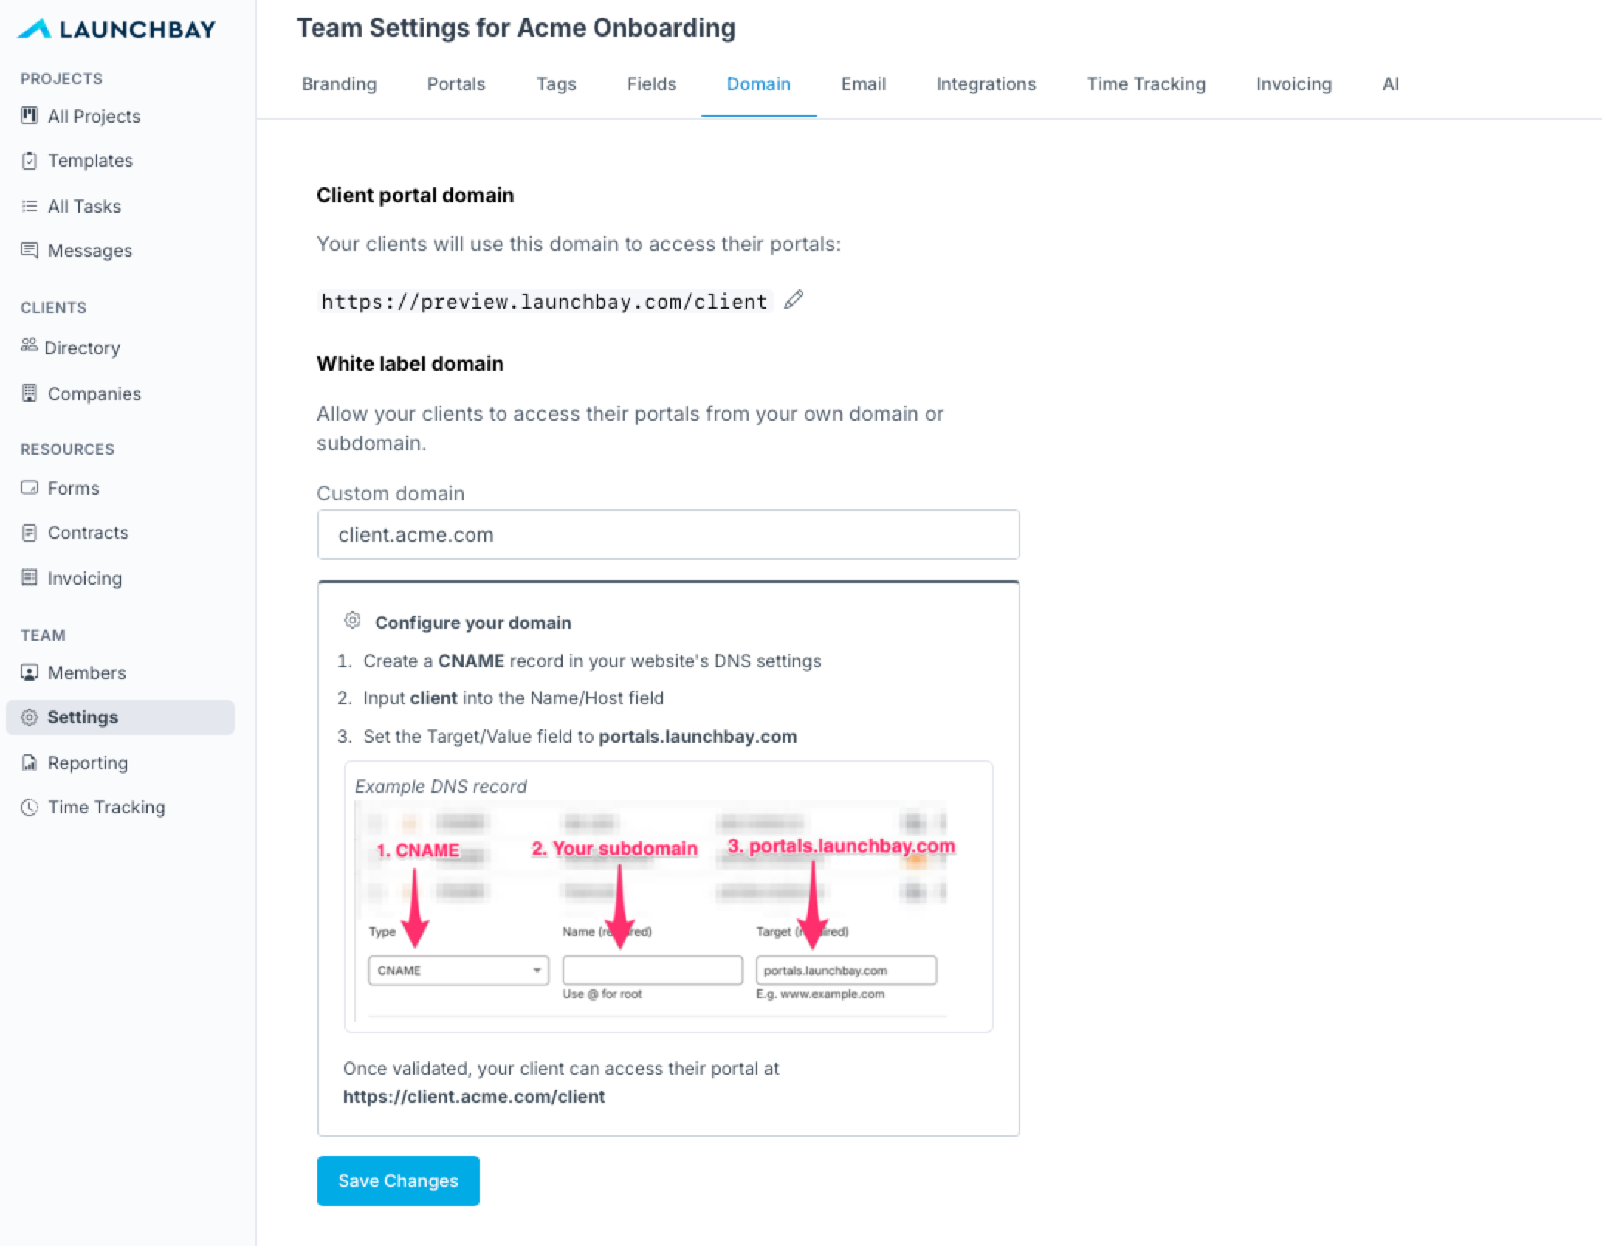Go to the Email tab

coord(863,84)
